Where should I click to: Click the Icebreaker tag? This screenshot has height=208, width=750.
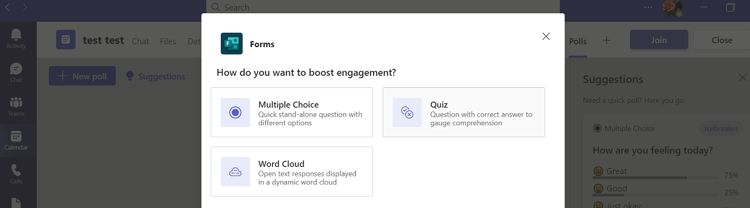tap(721, 129)
